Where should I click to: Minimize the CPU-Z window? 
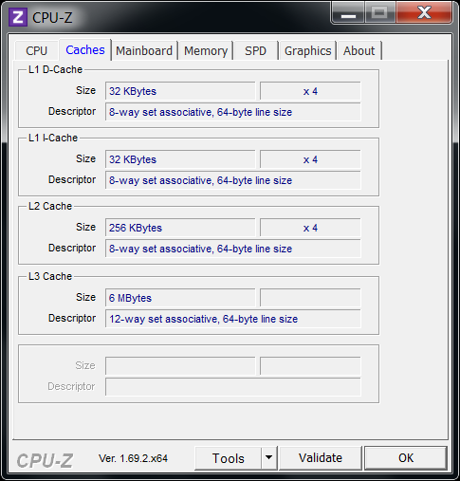coord(348,13)
